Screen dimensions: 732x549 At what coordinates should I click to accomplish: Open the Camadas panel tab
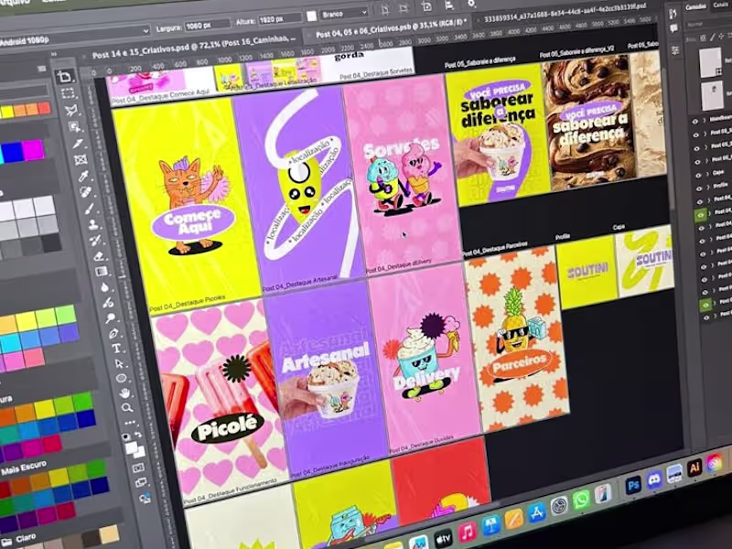(695, 7)
